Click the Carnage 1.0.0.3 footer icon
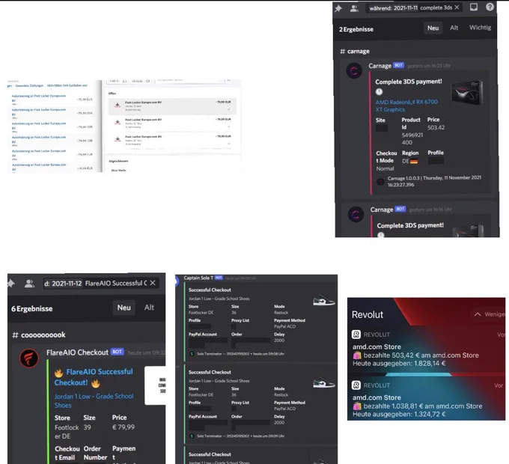 (380, 182)
